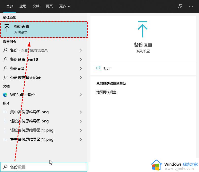Click the Edge icon beside WPS 桌面备份

5,95
